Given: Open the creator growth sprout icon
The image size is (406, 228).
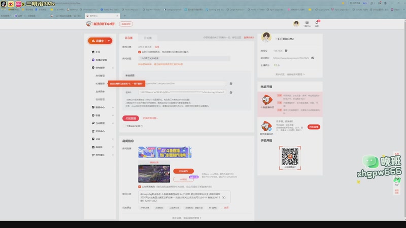Looking at the screenshot, I should (x=93, y=155).
